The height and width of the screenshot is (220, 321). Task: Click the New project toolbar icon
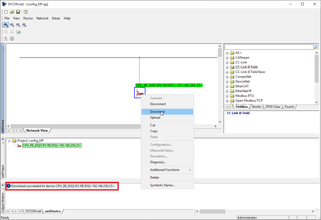click(x=6, y=12)
